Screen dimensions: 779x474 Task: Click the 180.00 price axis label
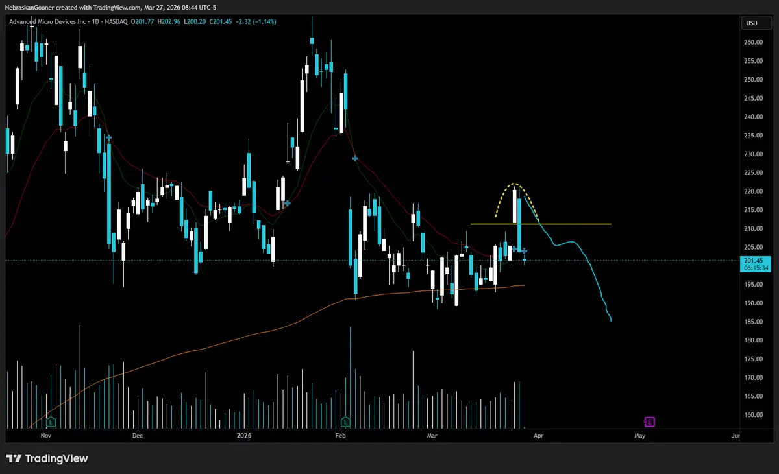pyautogui.click(x=755, y=340)
